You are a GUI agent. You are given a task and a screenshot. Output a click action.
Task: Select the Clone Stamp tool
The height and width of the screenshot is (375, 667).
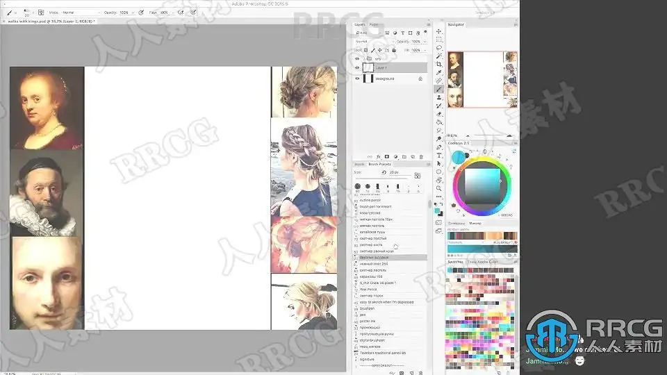click(x=438, y=97)
